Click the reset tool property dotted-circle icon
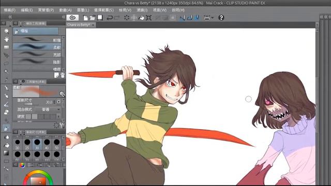 56,125
